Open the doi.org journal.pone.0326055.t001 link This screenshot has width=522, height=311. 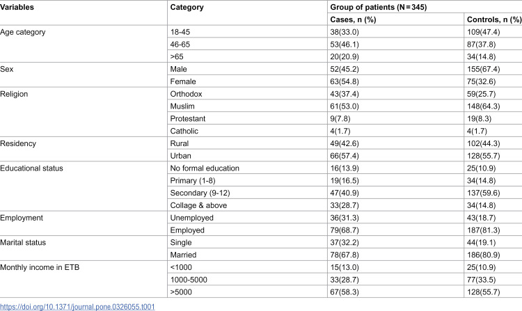coord(77,307)
